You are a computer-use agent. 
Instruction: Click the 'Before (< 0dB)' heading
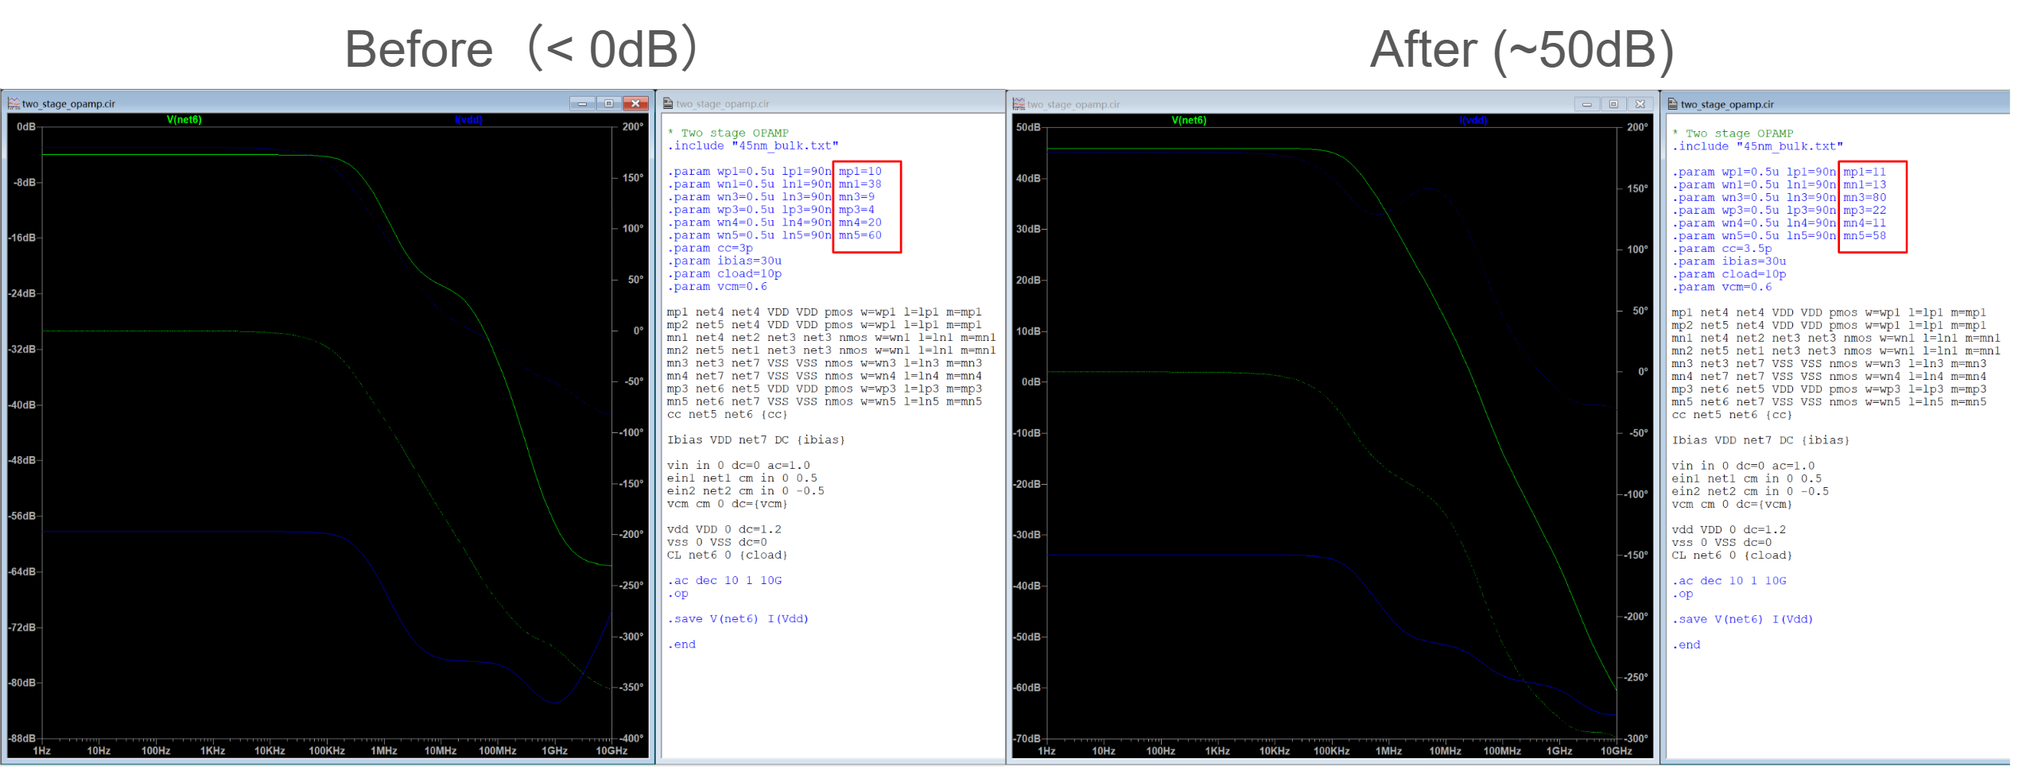(x=521, y=48)
